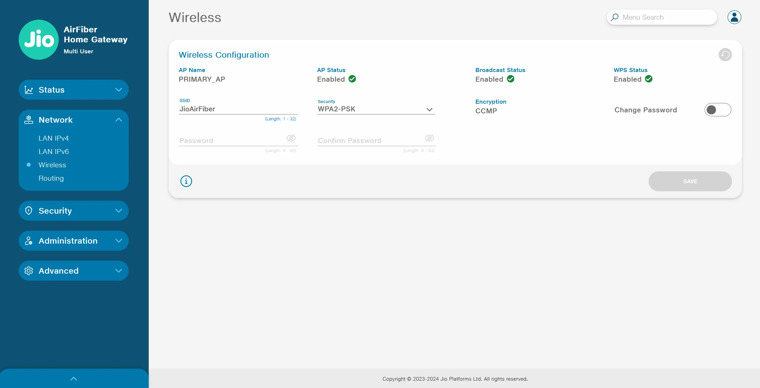Collapse the Network menu chevron
Image resolution: width=760 pixels, height=388 pixels.
119,120
